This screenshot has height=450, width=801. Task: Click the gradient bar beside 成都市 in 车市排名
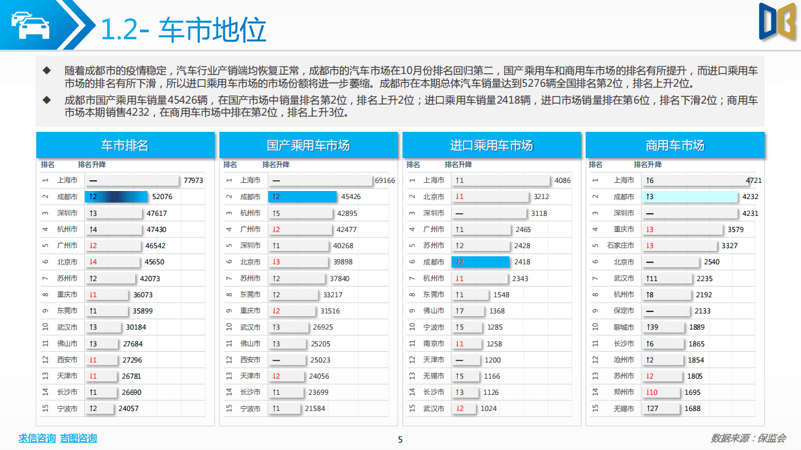(x=116, y=196)
